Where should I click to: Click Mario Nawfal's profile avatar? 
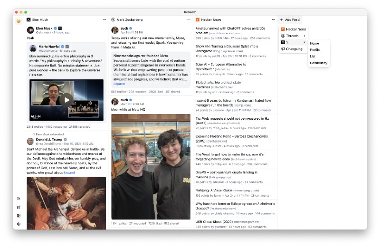pyautogui.click(x=33, y=48)
